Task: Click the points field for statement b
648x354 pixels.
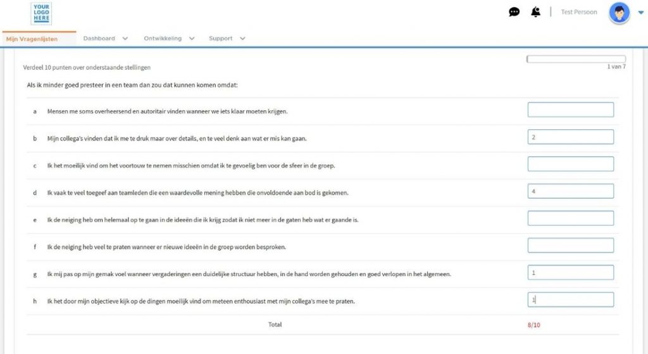Action: pyautogui.click(x=570, y=137)
